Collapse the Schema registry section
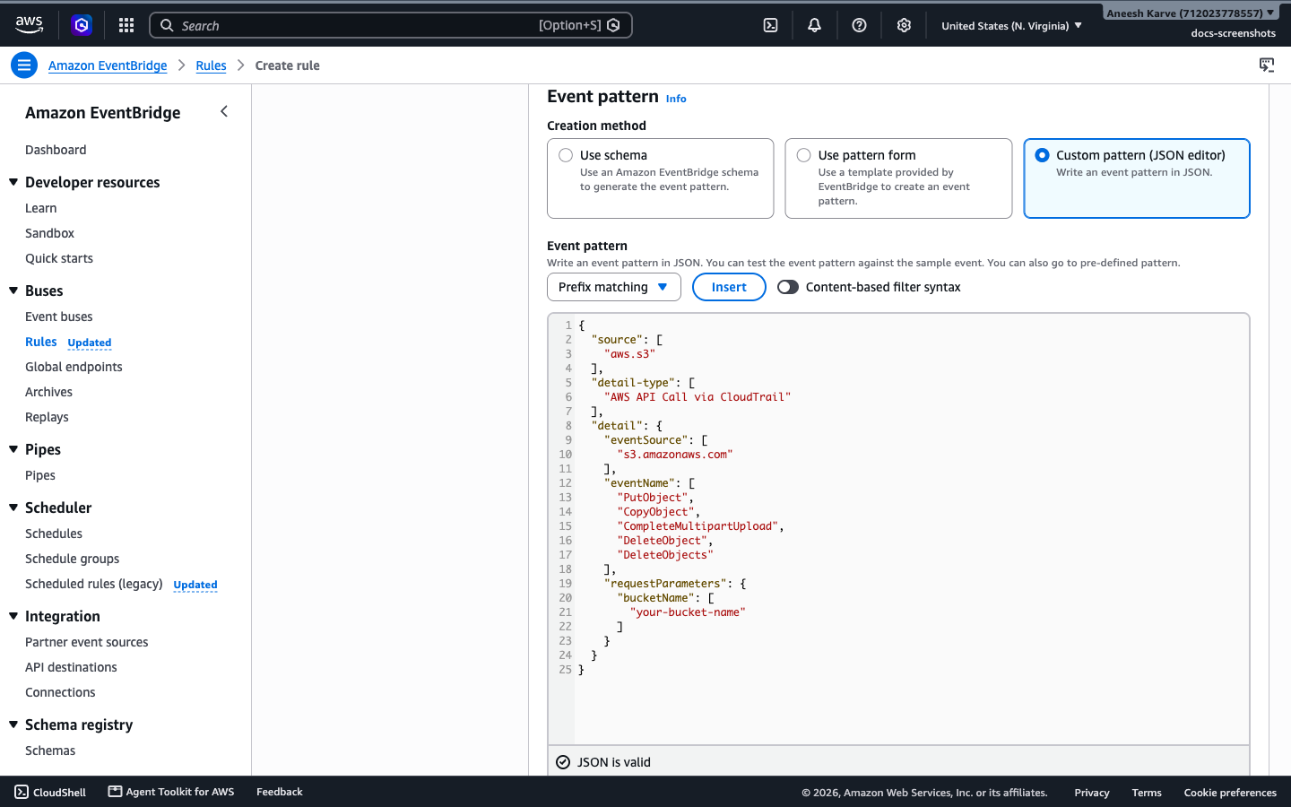This screenshot has width=1291, height=807. [13, 725]
